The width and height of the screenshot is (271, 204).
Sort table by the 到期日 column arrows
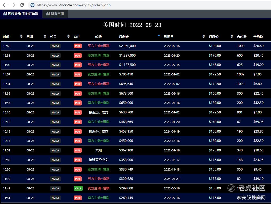point(204,36)
